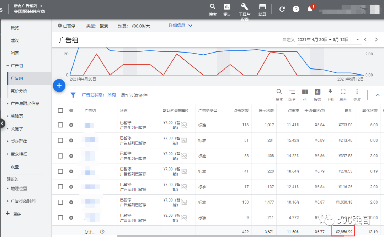Viewport: 384px width, 237px height.
Task: Collapse the left navigation panel arrow
Action: pos(2,123)
